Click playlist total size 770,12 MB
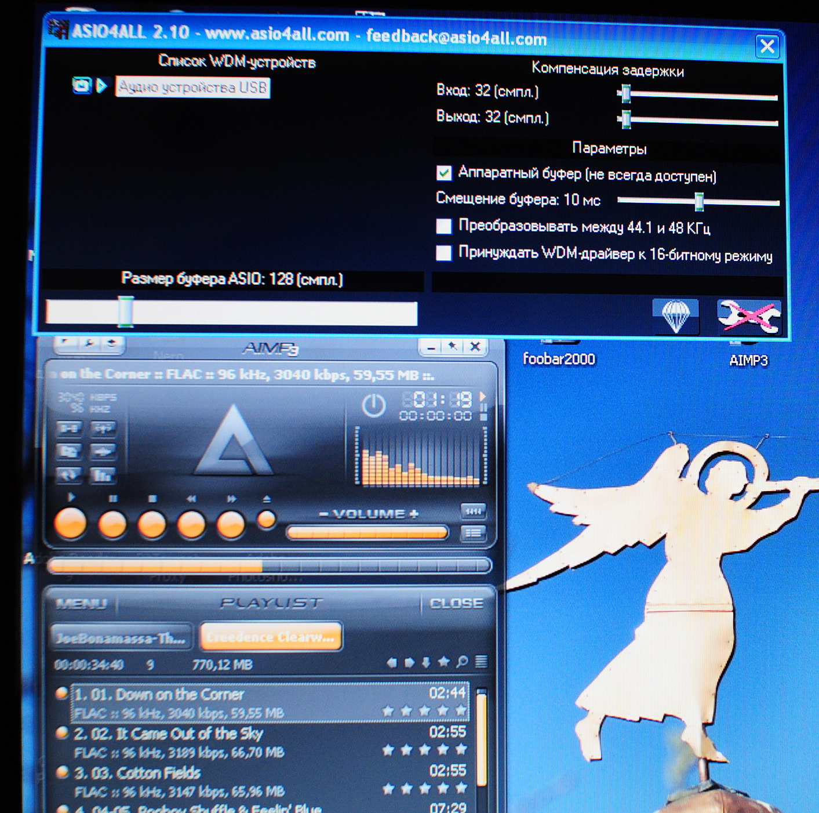 [x=223, y=665]
